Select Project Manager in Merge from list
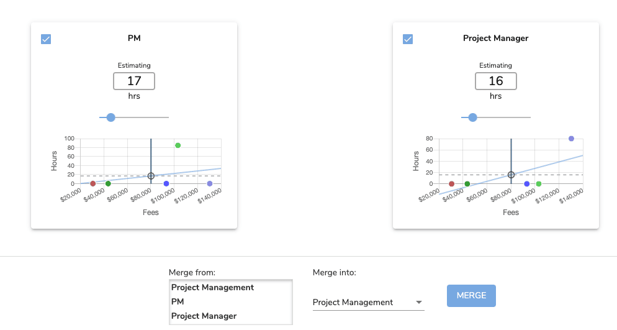The image size is (617, 330). [204, 316]
